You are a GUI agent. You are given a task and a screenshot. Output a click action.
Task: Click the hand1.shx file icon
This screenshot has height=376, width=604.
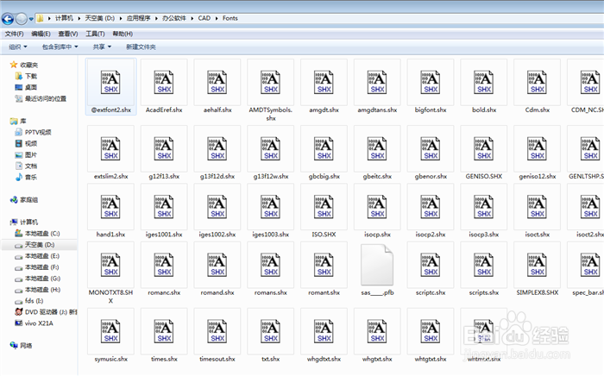point(111,207)
